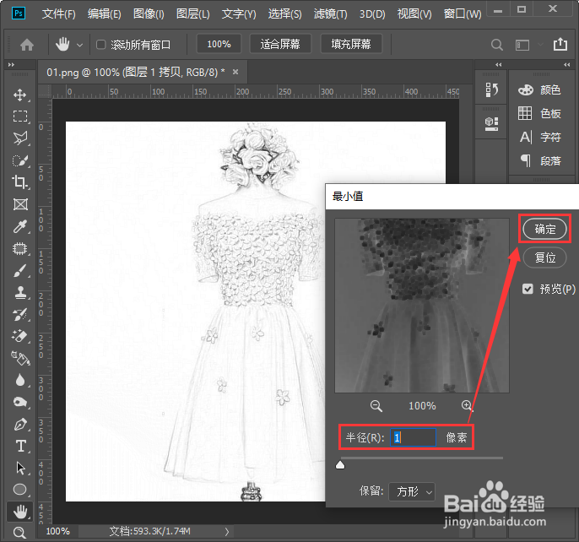Image resolution: width=579 pixels, height=542 pixels.
Task: Select the Eyedropper tool
Action: [20, 226]
